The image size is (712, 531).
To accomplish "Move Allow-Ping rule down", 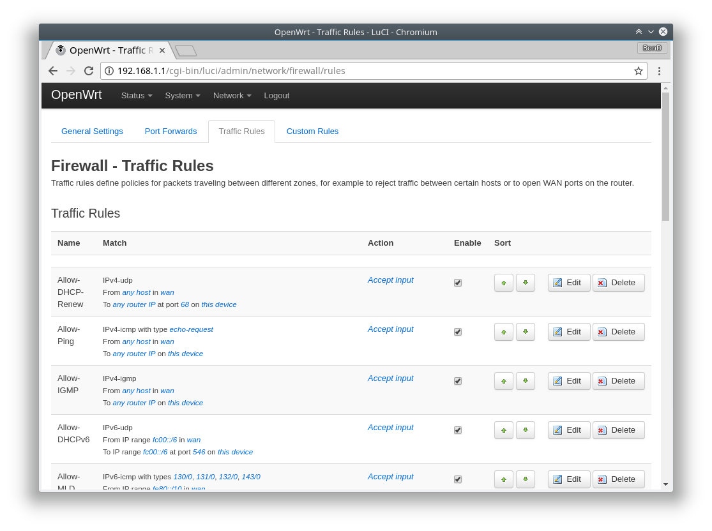I will click(x=525, y=332).
